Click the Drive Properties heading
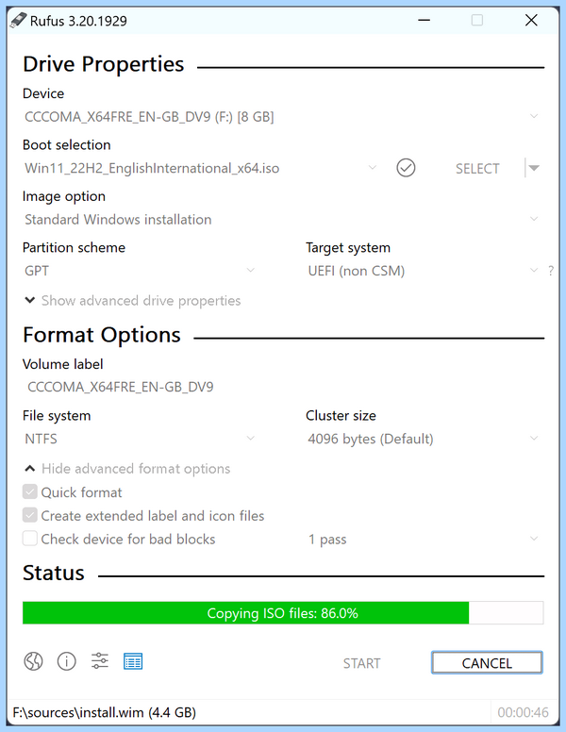This screenshot has height=732, width=566. click(x=104, y=64)
